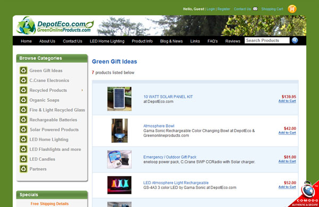The height and width of the screenshot is (207, 319).
Task: Open the Rechargeable Batteries category
Action: 53,120
